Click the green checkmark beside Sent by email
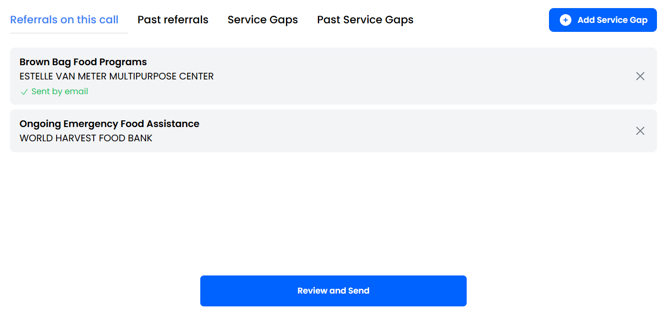Viewport: 666px width, 314px height. [x=24, y=92]
